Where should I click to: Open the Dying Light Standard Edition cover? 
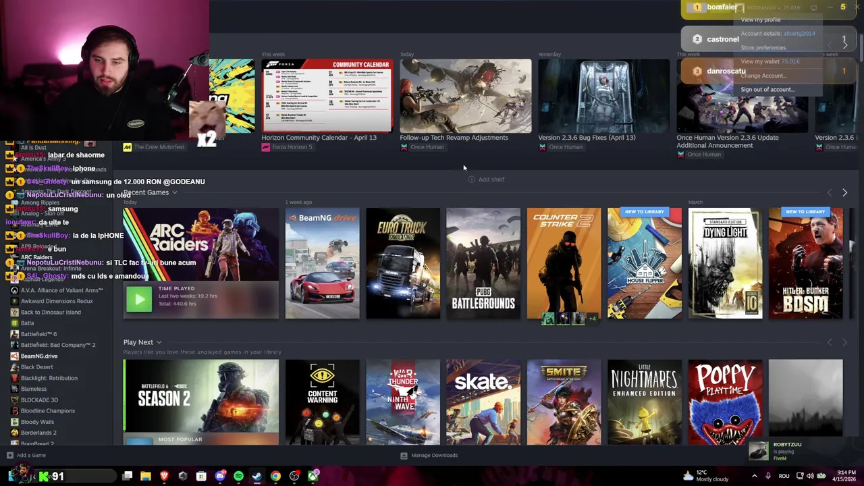725,263
